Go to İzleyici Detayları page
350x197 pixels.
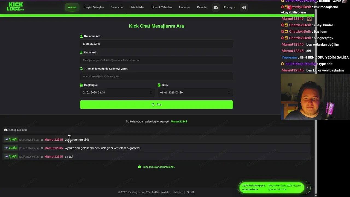coord(94,7)
